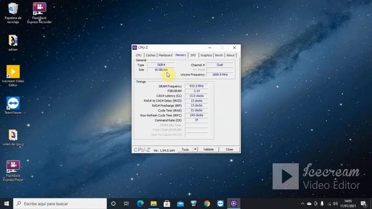Launch Microsoft Edge from the taskbar
The height and width of the screenshot is (209, 372).
[x=140, y=204]
